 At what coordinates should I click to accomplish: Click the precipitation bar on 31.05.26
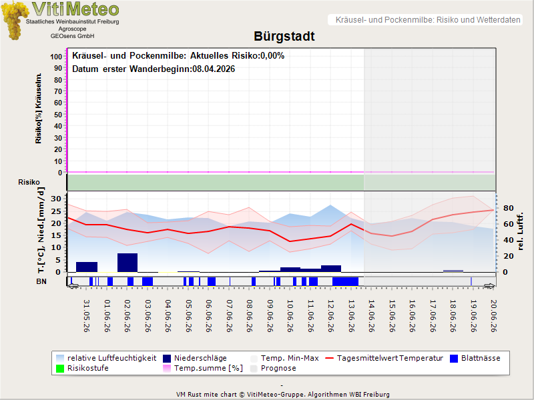pos(87,267)
